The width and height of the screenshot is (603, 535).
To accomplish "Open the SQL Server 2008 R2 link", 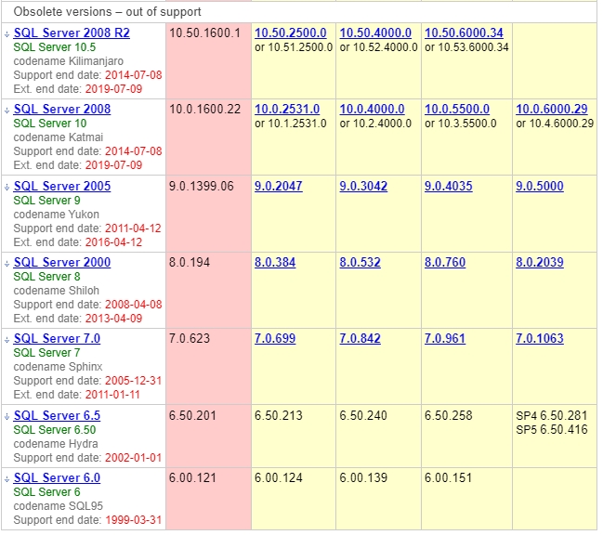I will 72,33.
